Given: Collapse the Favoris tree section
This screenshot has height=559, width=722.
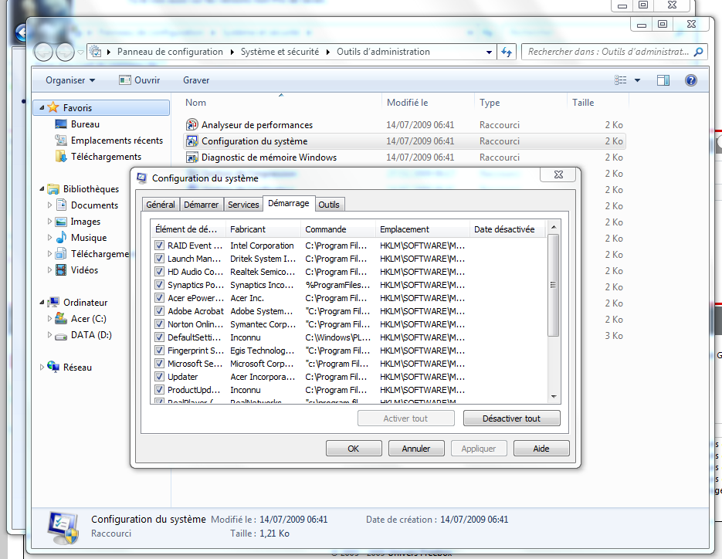Looking at the screenshot, I should [x=42, y=108].
